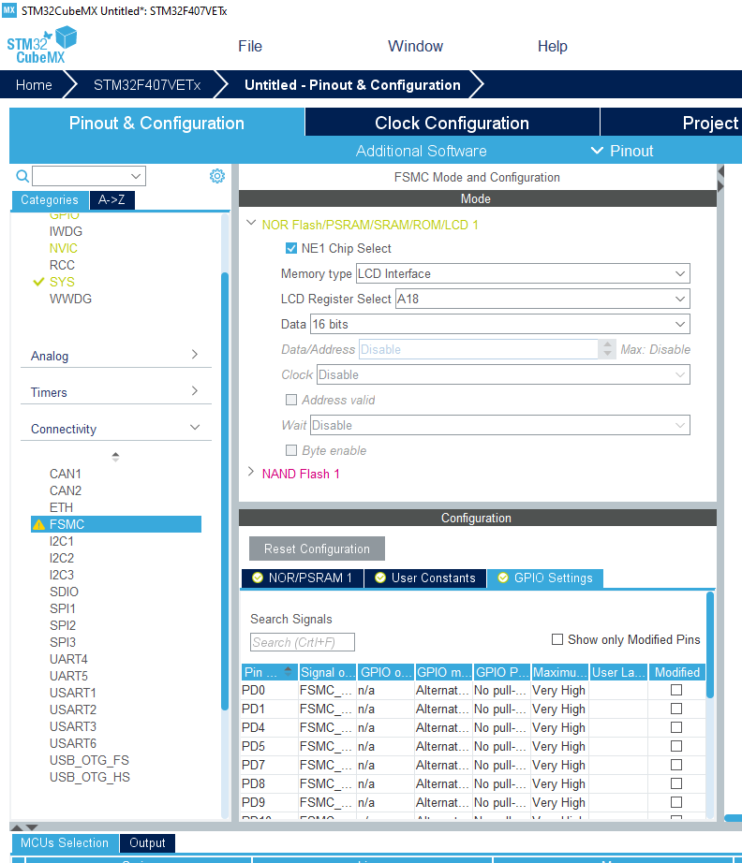Open the Wait dropdown
The image size is (742, 863).
coord(500,426)
